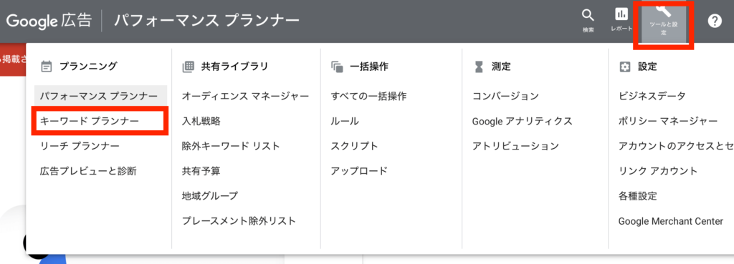This screenshot has height=264, width=734.
Task: Open Google Merchant Center link
Action: point(670,221)
